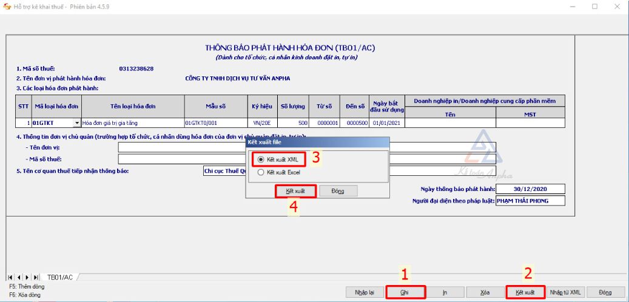Click the In print button

click(x=445, y=292)
